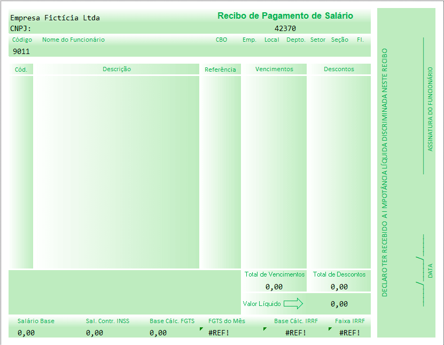Screen dimensions: 444x345
Task: Select the 'Valor Líquido' label
Action: tap(262, 304)
